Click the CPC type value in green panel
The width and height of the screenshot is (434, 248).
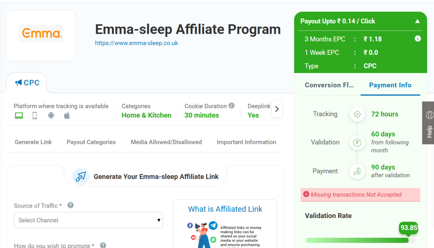tap(370, 66)
